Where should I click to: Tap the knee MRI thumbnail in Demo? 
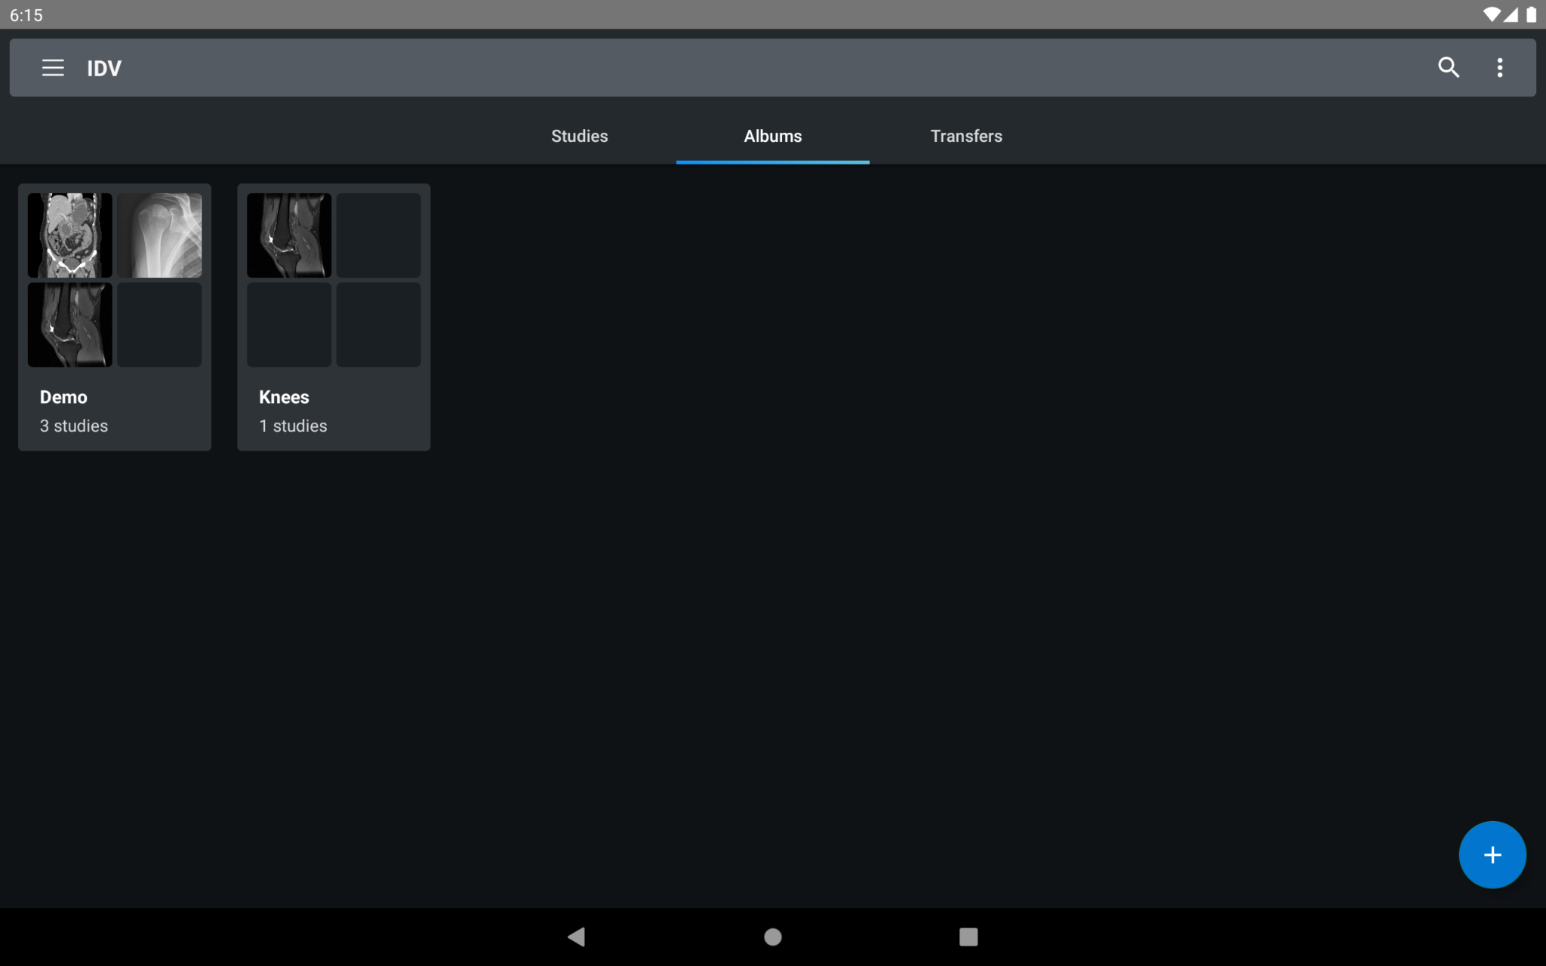tap(69, 325)
